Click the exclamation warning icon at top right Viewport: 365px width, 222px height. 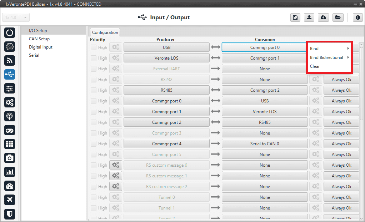[x=357, y=17]
